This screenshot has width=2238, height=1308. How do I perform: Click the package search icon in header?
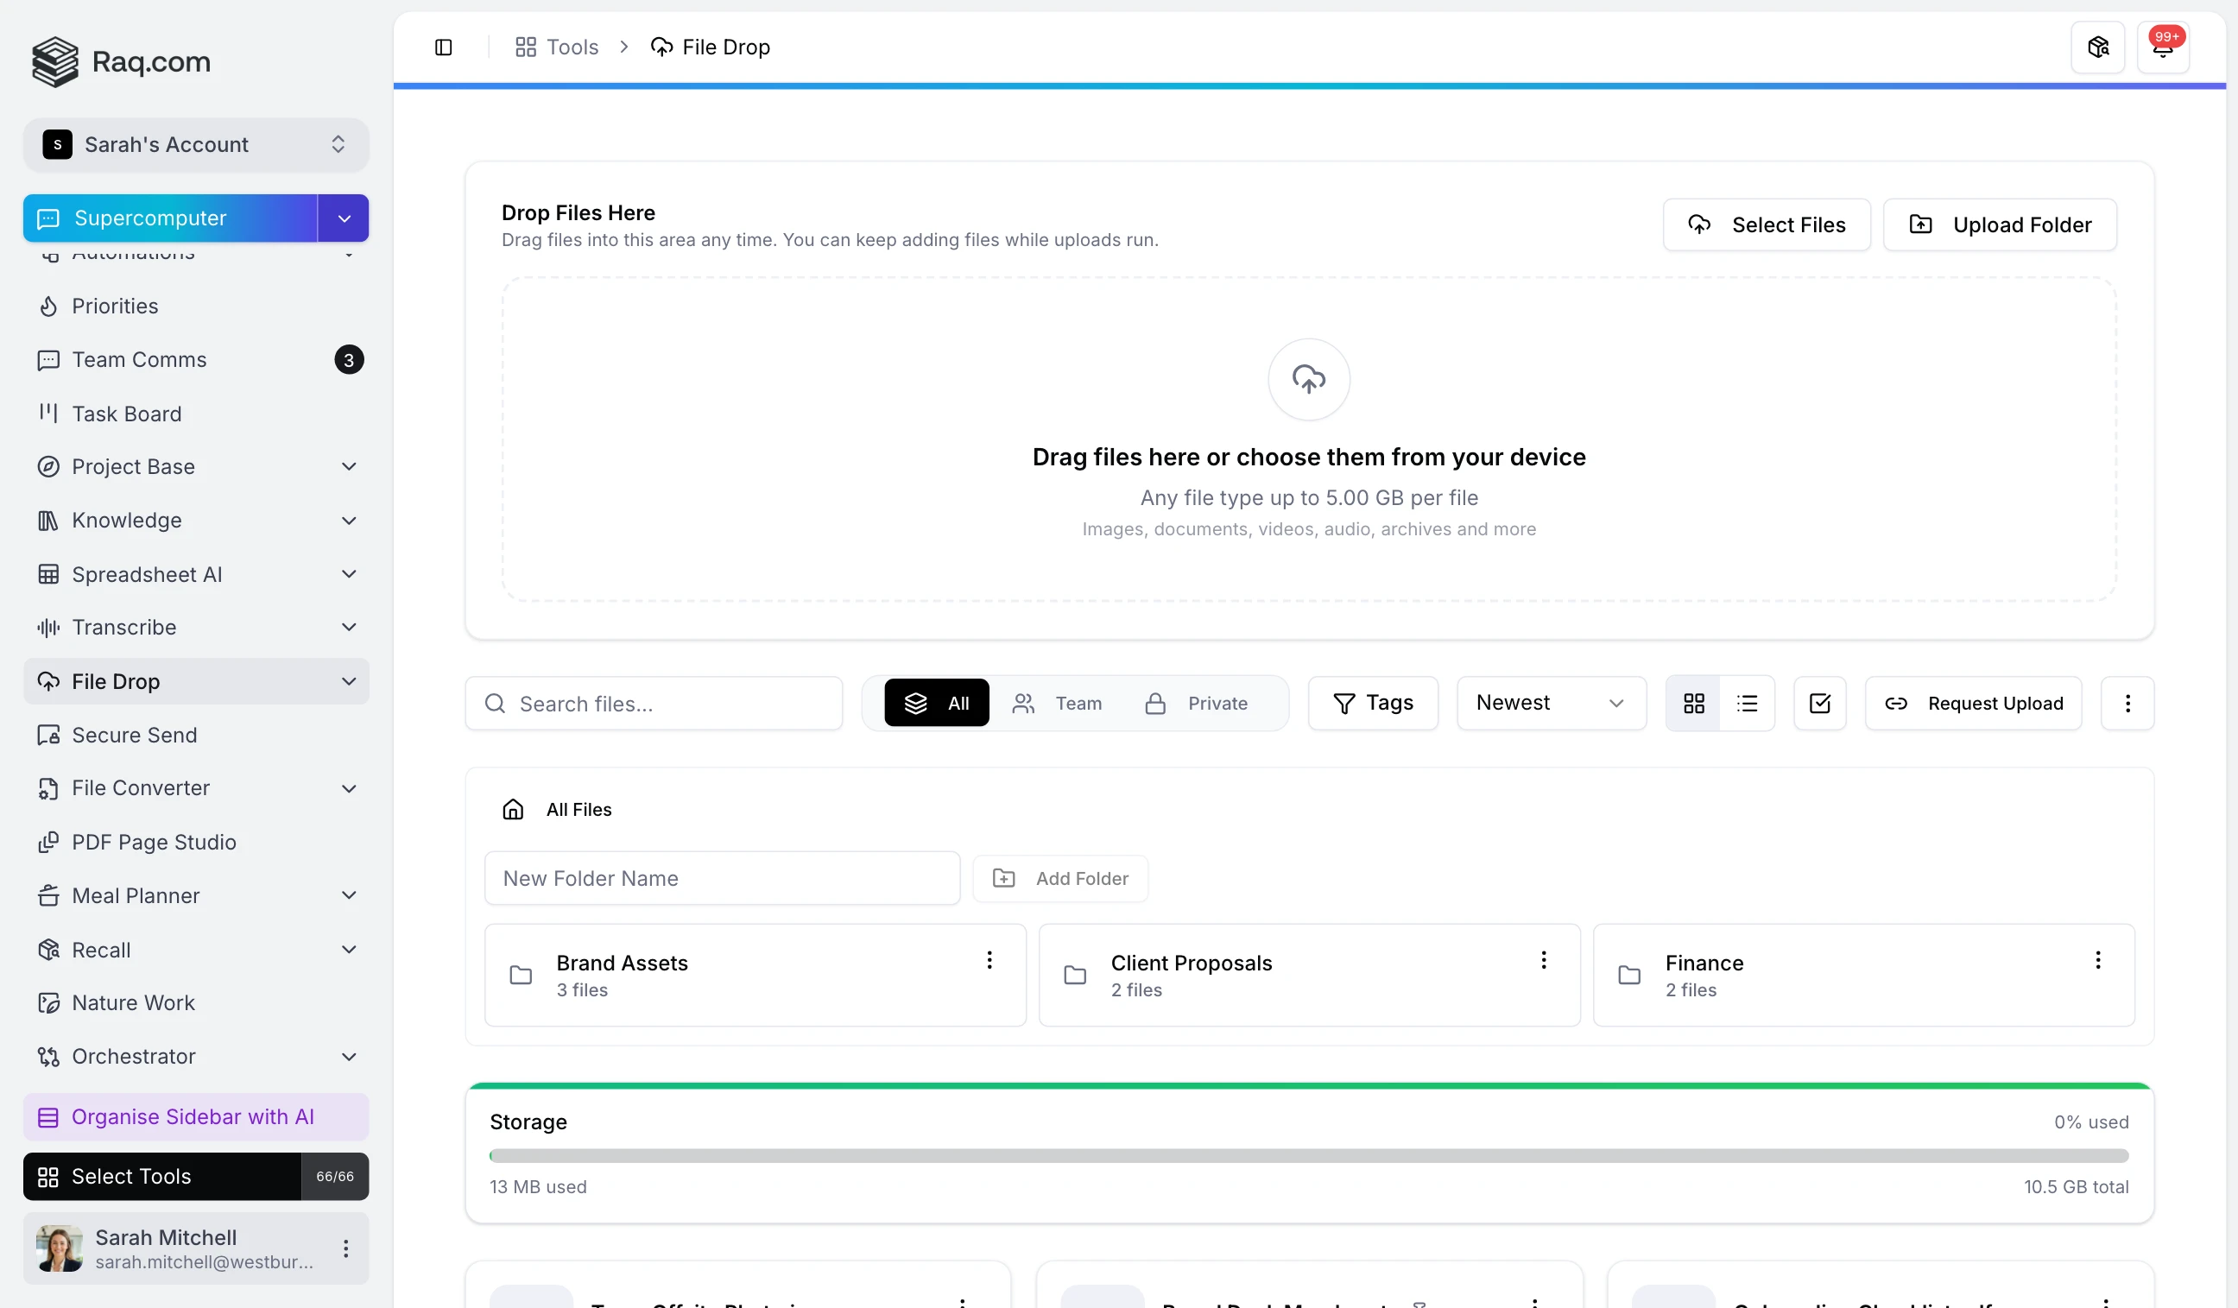point(2097,47)
